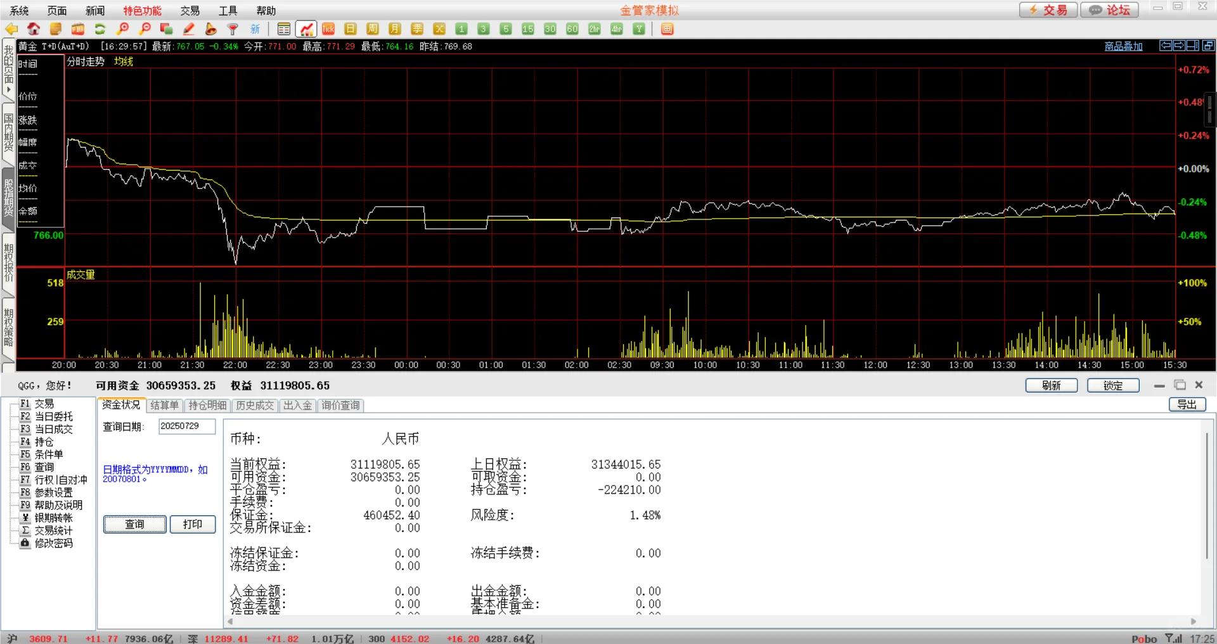
Task: Switch to the 持仓明细 tab
Action: point(207,406)
